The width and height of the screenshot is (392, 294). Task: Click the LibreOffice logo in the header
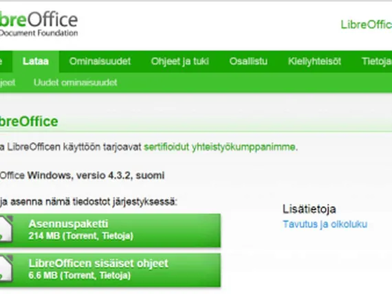coord(39,24)
